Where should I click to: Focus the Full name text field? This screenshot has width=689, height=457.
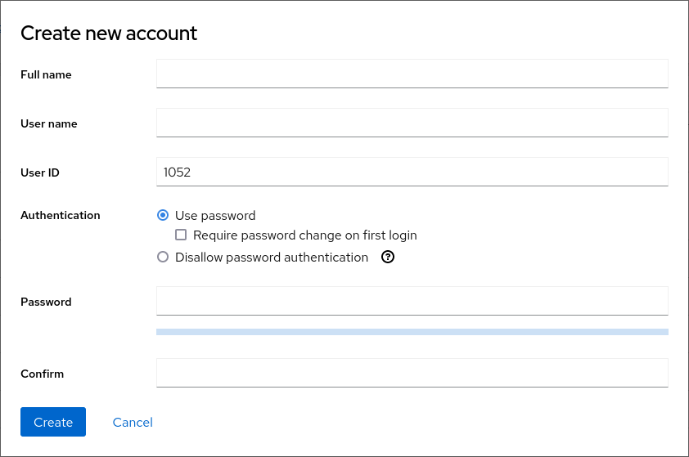point(412,74)
